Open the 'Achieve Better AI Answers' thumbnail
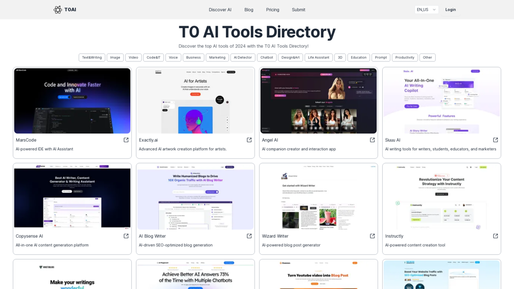514x289 pixels. pos(195,275)
